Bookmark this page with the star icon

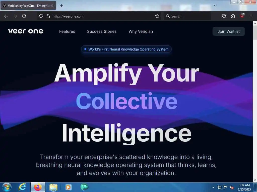click(x=157, y=16)
